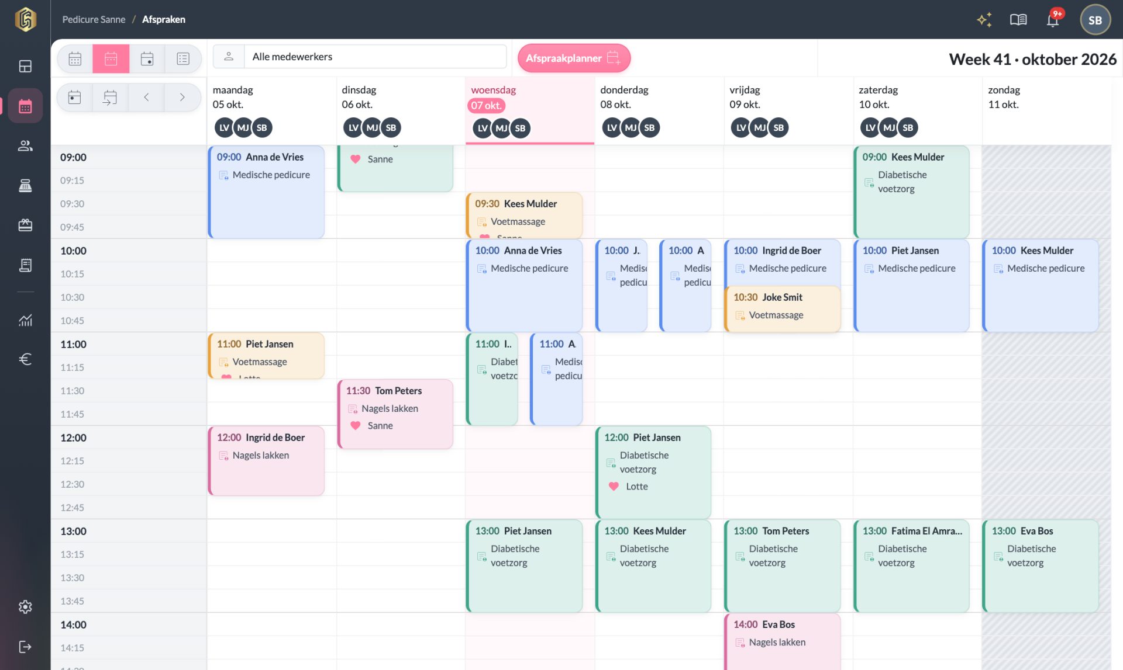Open Anna de Vries 09:00 Monday appointment
This screenshot has height=670, width=1123.
[266, 192]
